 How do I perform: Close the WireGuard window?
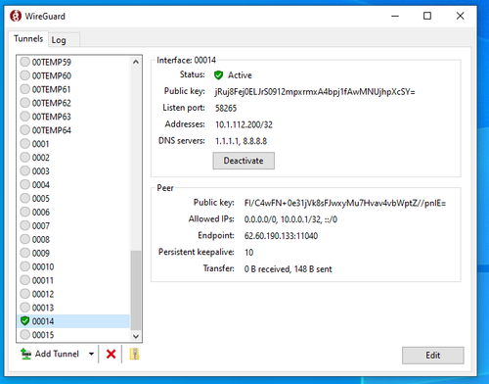[460, 16]
